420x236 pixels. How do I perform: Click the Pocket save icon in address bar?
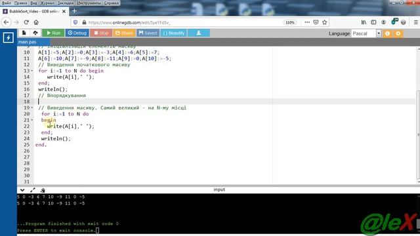(316, 22)
